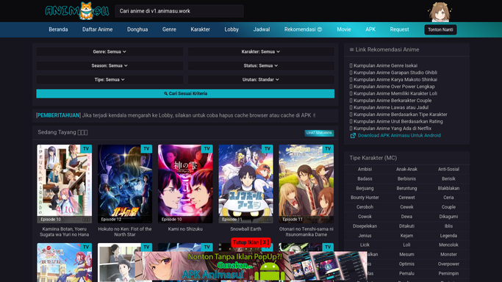Open the Status: Semua dropdown

[261, 65]
